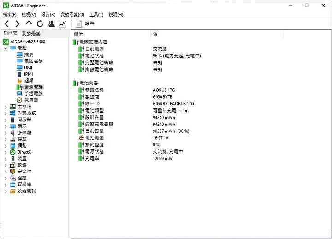Open the 說明(H) menu

[x=116, y=15]
